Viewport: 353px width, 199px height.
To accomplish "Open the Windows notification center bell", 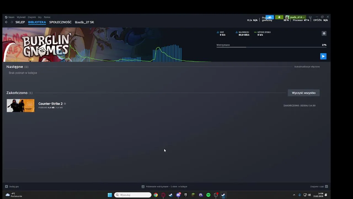I will click(x=326, y=195).
